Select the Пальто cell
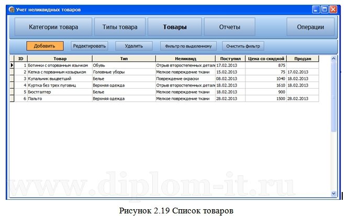This screenshot has width=348, height=216. coord(60,99)
